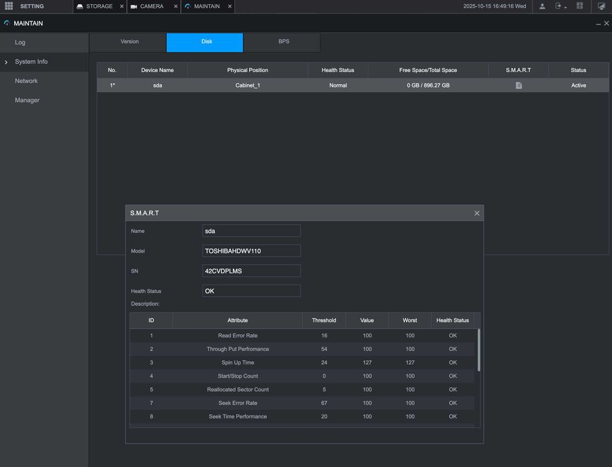Click the display output icon at top right
The image size is (612, 467).
(x=601, y=6)
